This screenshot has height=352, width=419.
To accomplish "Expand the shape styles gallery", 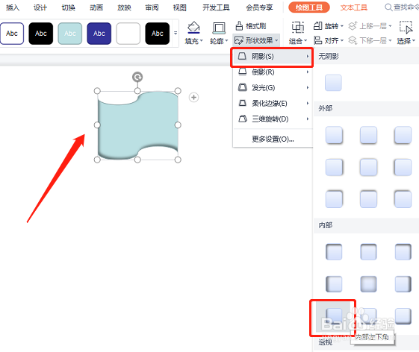I will click(x=176, y=33).
